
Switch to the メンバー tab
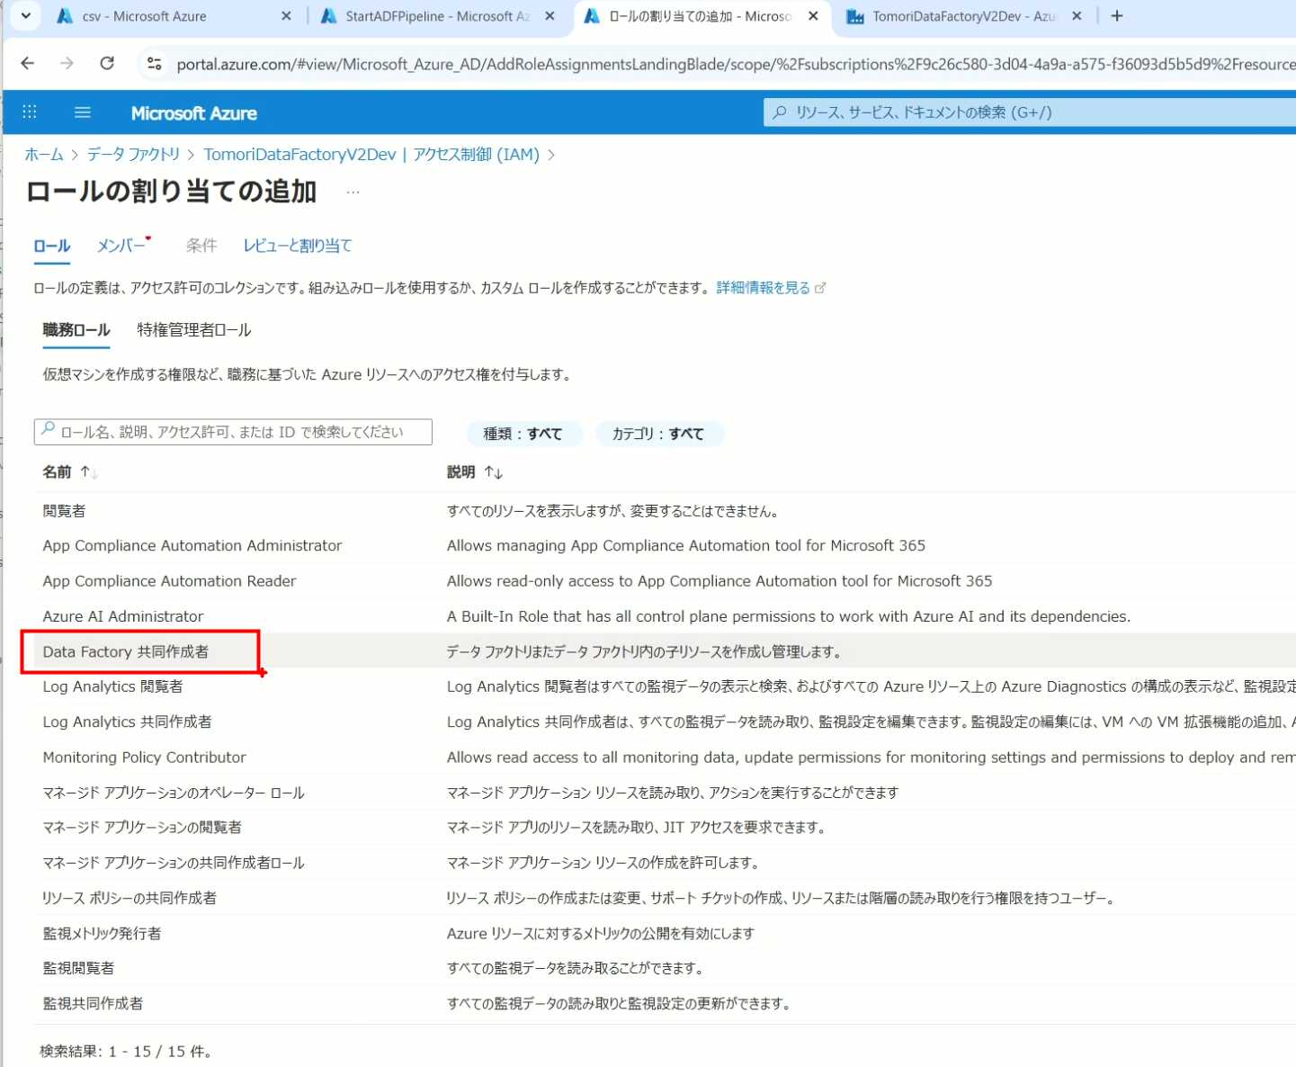point(121,246)
